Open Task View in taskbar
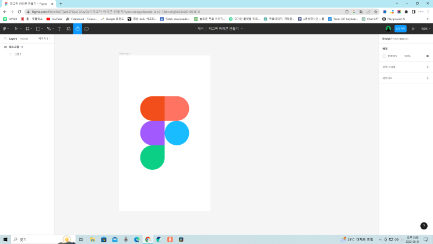Image resolution: width=433 pixels, height=244 pixels. 81,239
